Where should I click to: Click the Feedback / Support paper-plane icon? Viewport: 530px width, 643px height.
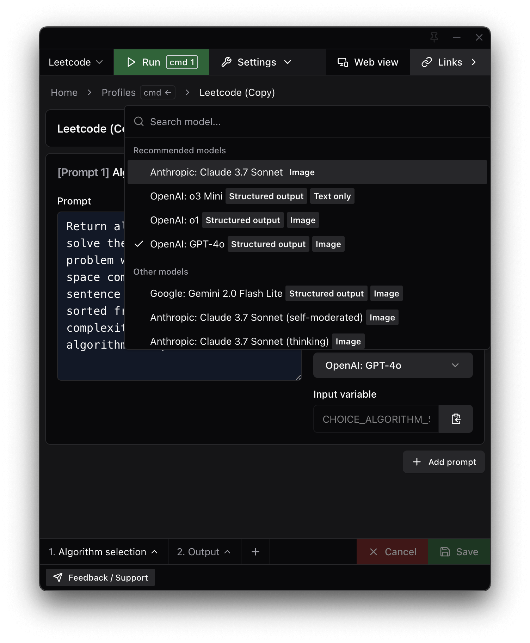tap(58, 577)
